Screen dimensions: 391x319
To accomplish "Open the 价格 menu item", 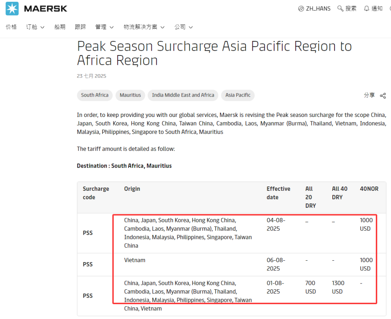I will pyautogui.click(x=11, y=27).
